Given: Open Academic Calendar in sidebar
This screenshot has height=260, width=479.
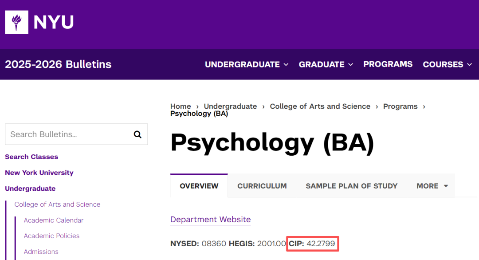Looking at the screenshot, I should (54, 220).
